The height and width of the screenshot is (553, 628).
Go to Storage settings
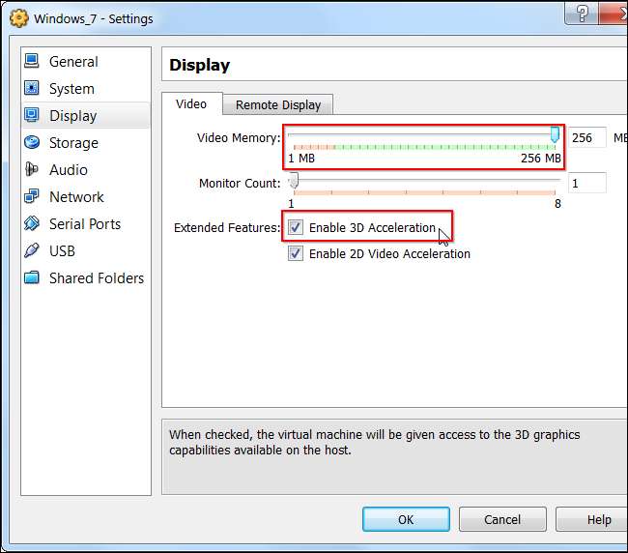(86, 143)
